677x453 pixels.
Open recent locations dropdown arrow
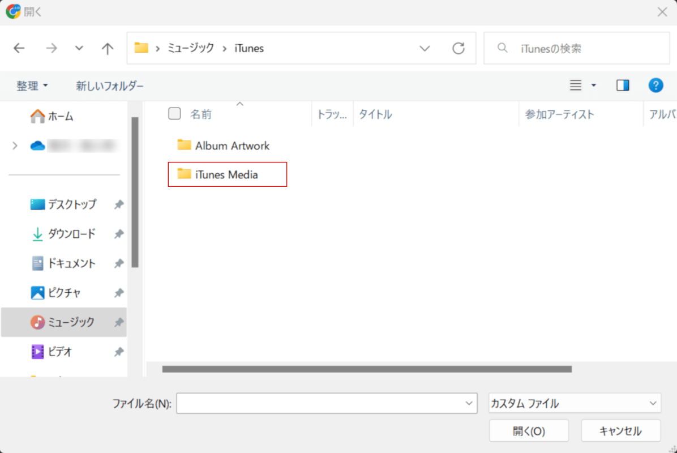79,48
